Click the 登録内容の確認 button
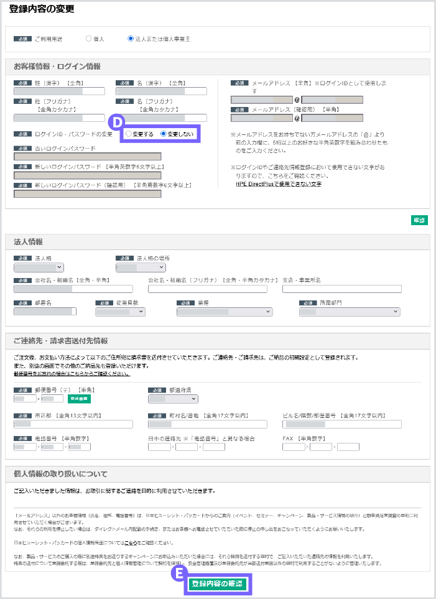Image resolution: width=436 pixels, height=599 pixels. 217,583
